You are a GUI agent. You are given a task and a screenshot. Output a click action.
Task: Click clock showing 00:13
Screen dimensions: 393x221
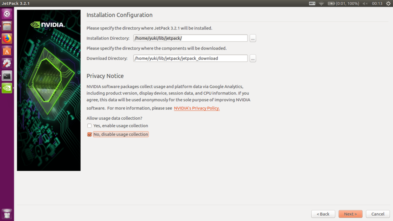(377, 3)
